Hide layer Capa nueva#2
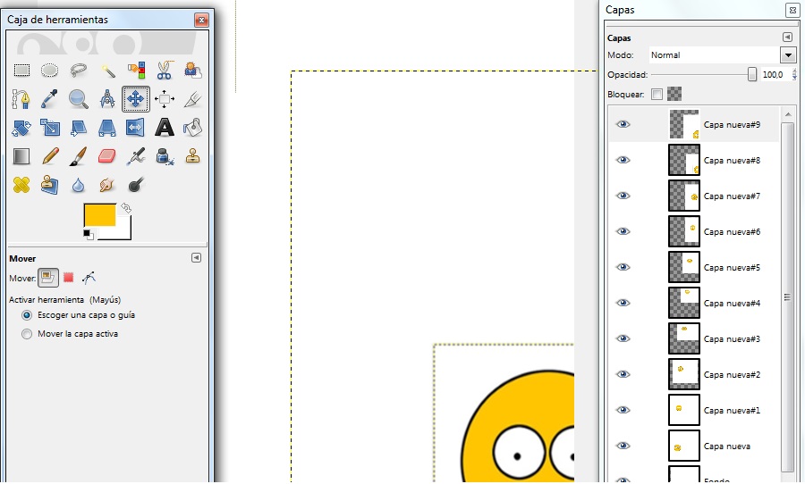This screenshot has width=805, height=484. point(623,374)
